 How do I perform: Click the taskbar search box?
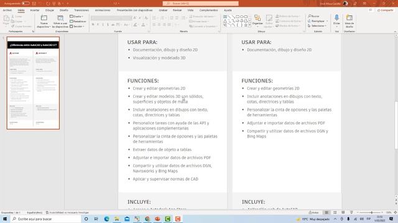tap(45, 219)
